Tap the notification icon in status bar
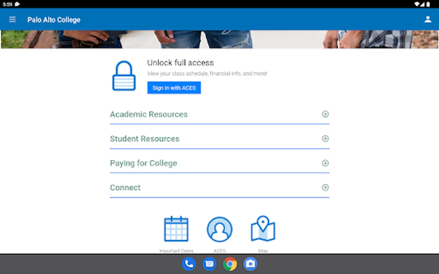This screenshot has width=439, height=274. 17,4
